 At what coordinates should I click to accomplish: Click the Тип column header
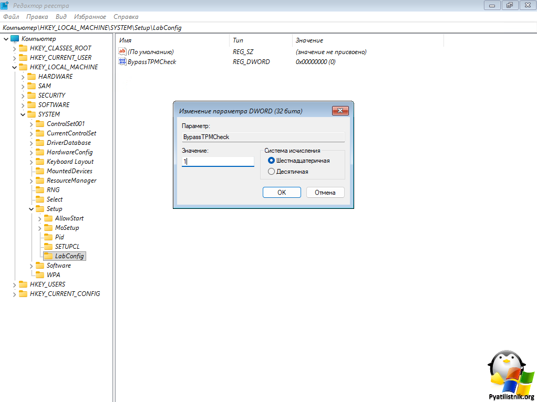pyautogui.click(x=238, y=40)
